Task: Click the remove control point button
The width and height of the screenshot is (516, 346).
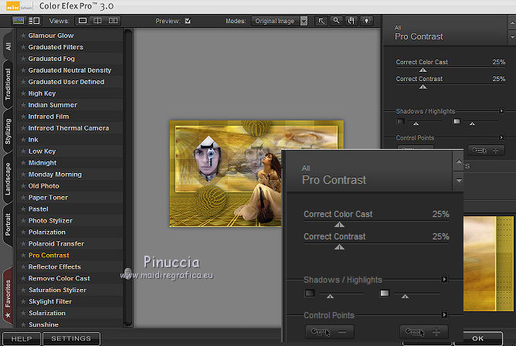Action: click(329, 332)
